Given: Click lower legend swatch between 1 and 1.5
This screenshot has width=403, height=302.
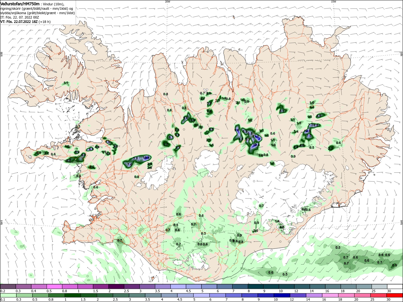Looking at the screenshot, I should pyautogui.click(x=73, y=295).
